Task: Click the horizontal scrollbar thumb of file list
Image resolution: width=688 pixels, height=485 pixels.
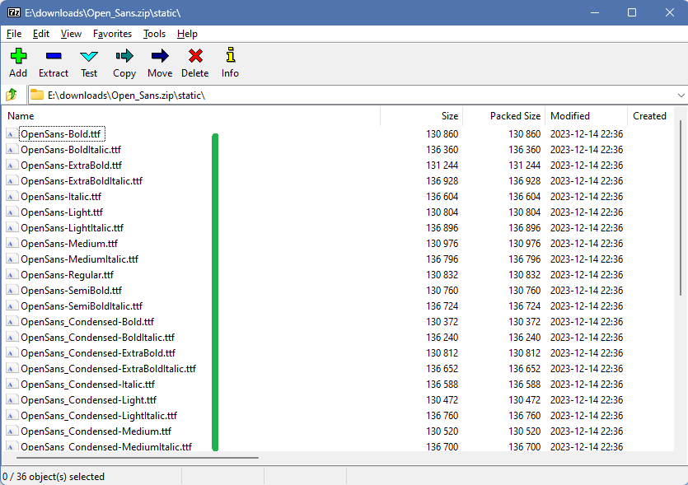Action: 138,458
